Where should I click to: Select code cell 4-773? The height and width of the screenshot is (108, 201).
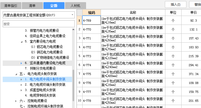point(91,56)
